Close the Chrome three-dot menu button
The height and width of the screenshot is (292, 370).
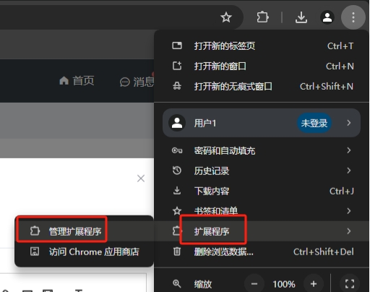(x=353, y=17)
